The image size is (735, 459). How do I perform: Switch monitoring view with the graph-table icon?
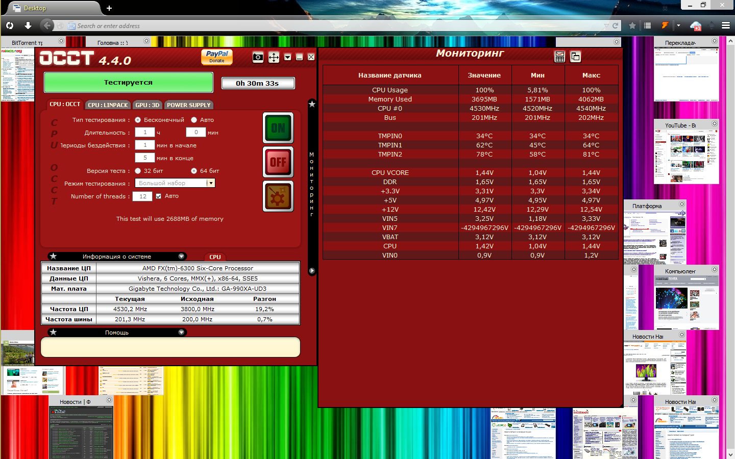click(x=560, y=57)
